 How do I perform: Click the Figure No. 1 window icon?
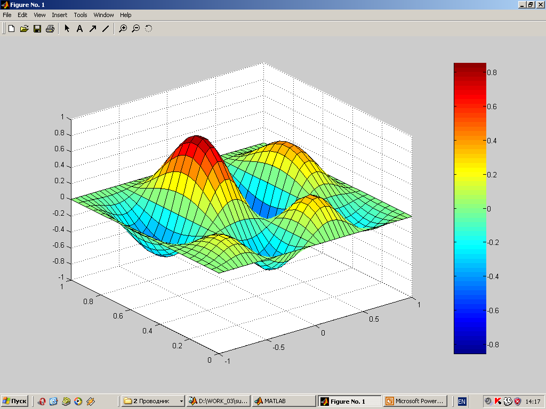[5, 5]
